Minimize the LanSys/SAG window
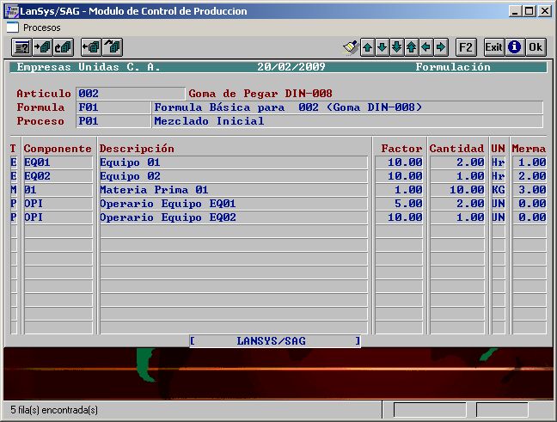Viewport: 557px width, 422px height. pos(515,11)
